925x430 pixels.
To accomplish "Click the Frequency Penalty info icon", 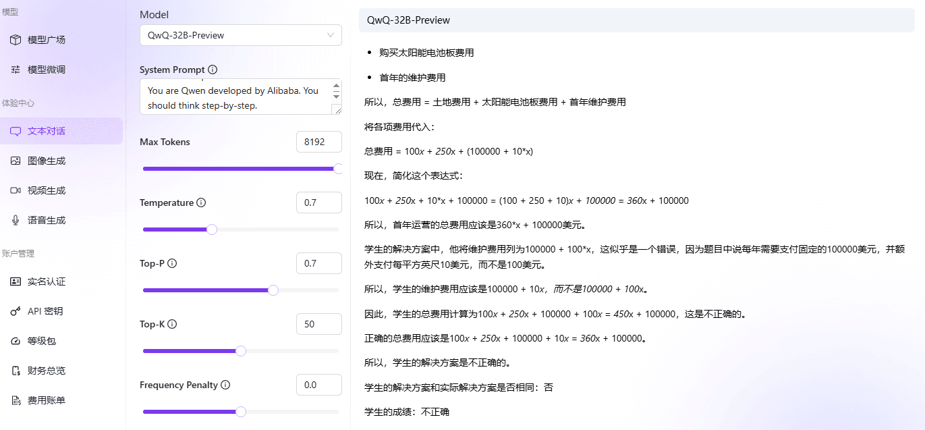I will point(225,385).
